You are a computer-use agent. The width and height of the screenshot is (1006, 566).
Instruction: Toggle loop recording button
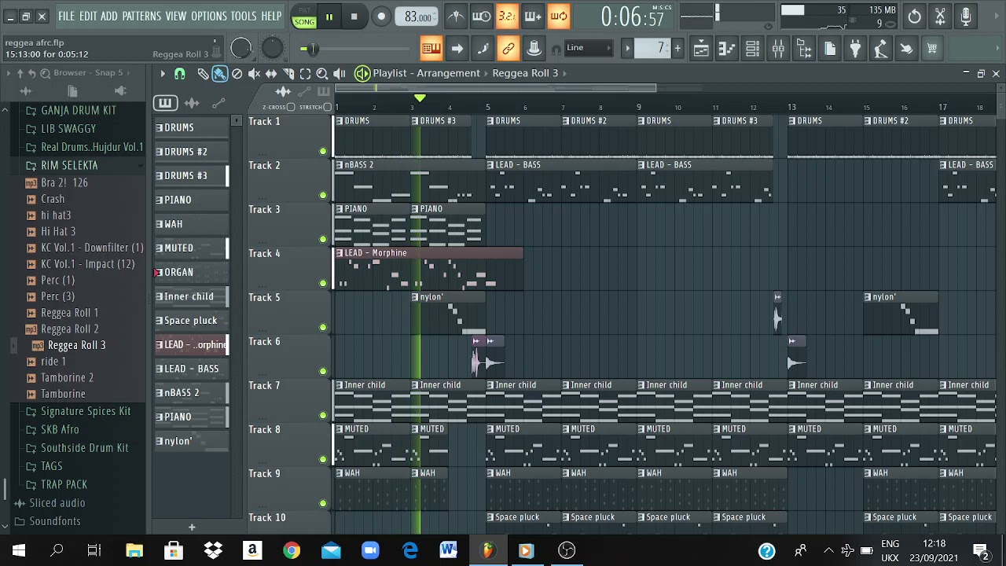pyautogui.click(x=559, y=16)
